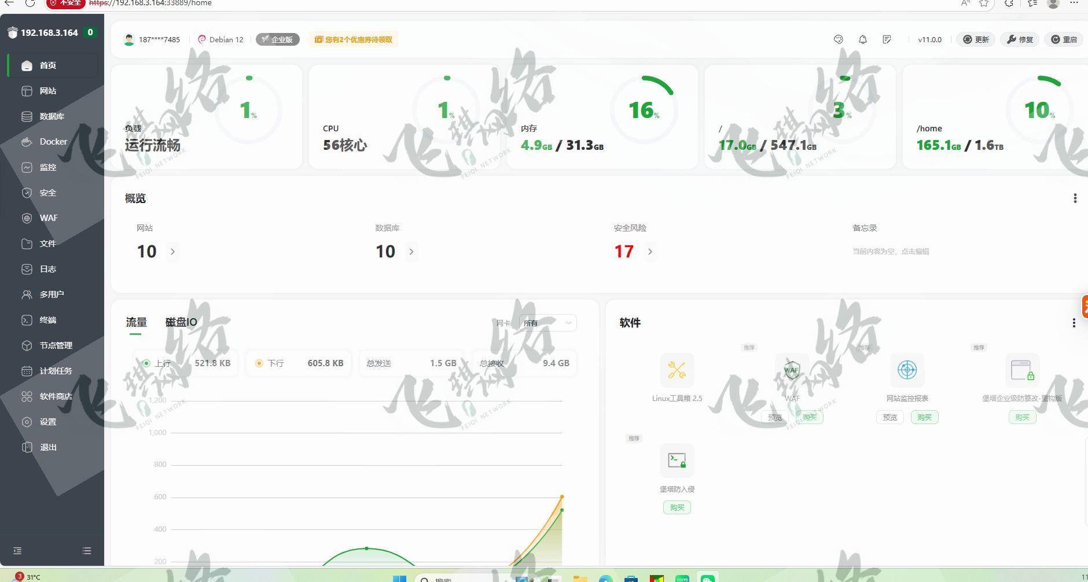The width and height of the screenshot is (1088, 582).
Task: Click the theme palette icon in header
Action: 839,39
